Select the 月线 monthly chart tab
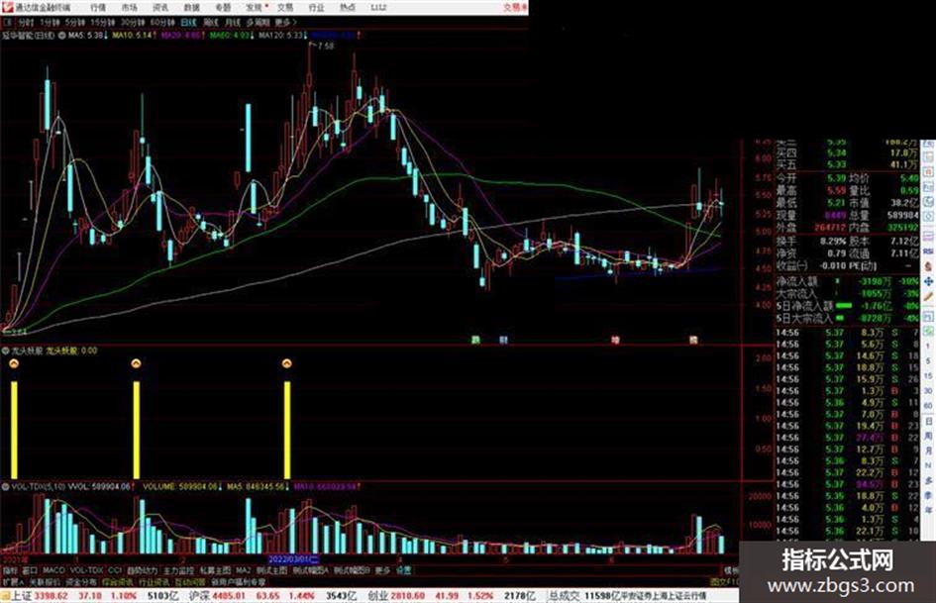This screenshot has height=603, width=936. [232, 23]
